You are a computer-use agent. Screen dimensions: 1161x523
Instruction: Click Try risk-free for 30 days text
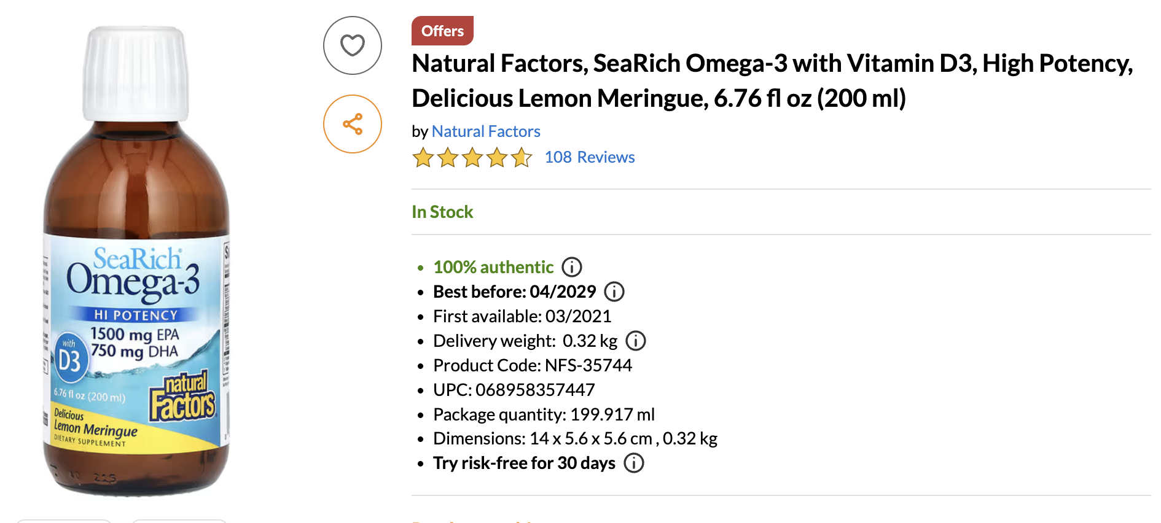(x=524, y=463)
